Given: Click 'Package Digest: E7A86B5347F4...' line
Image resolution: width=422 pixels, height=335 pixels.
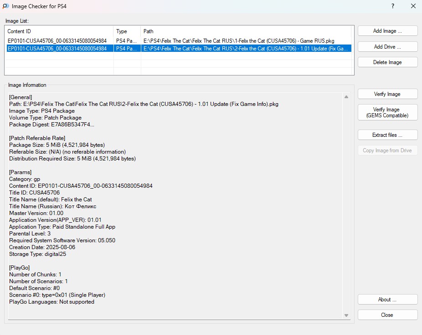Looking at the screenshot, I should click(x=51, y=125).
